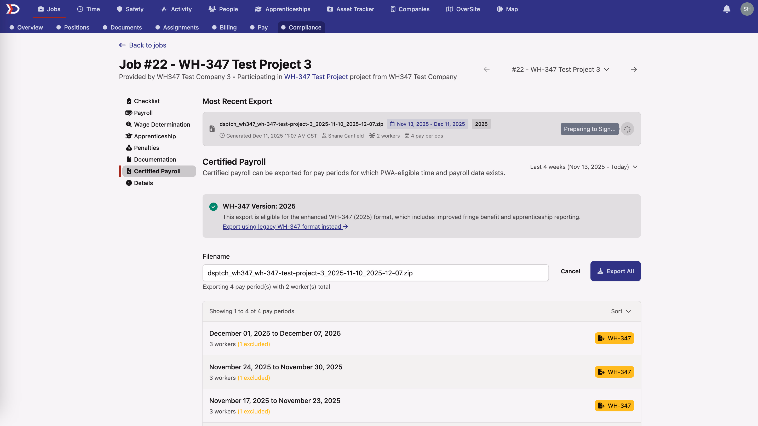Click the Export All button
This screenshot has width=758, height=426.
pyautogui.click(x=616, y=271)
